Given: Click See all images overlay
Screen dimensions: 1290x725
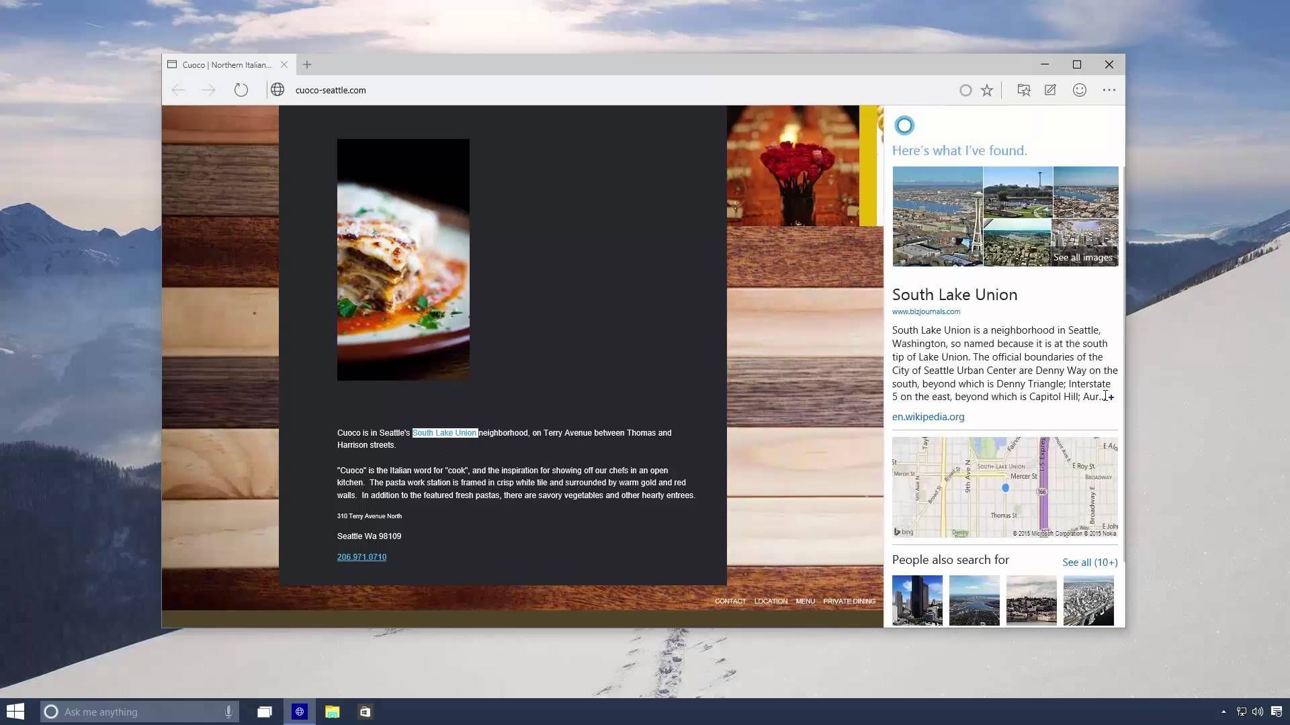Looking at the screenshot, I should (1082, 258).
